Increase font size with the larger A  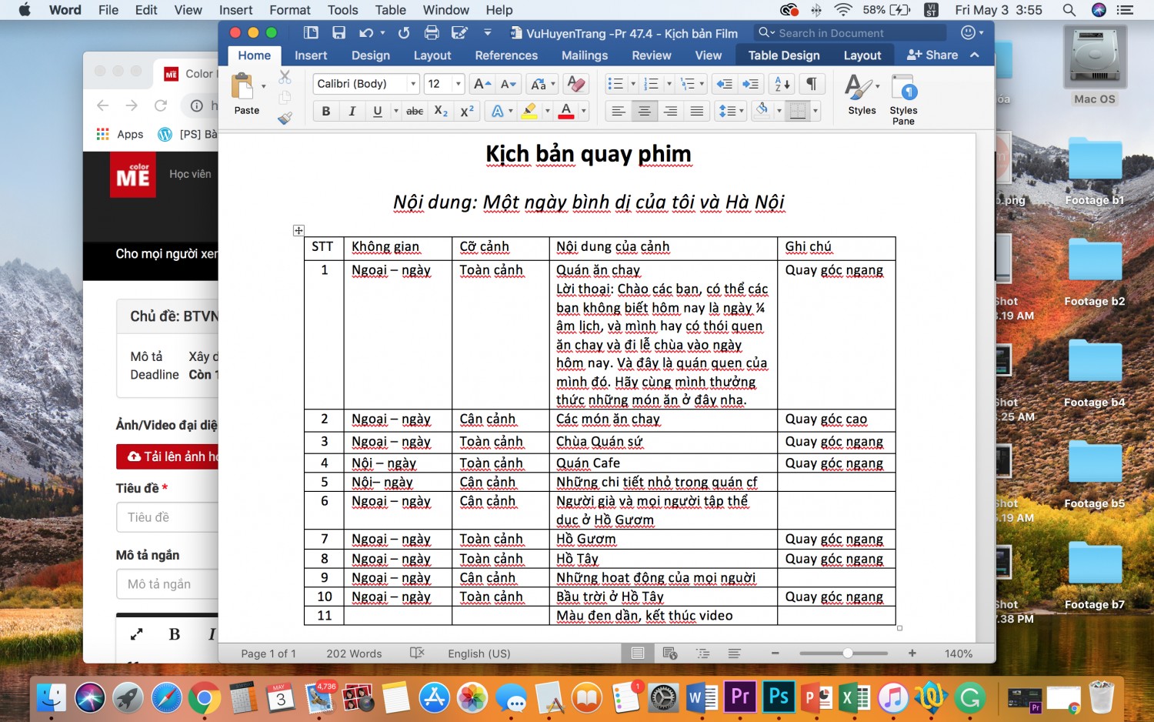point(482,83)
